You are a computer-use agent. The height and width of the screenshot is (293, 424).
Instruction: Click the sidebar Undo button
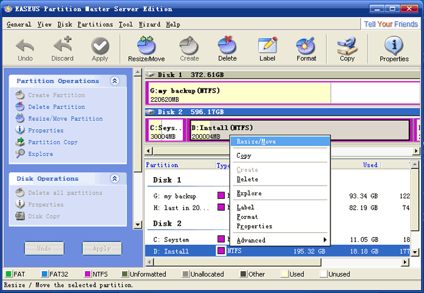click(44, 248)
